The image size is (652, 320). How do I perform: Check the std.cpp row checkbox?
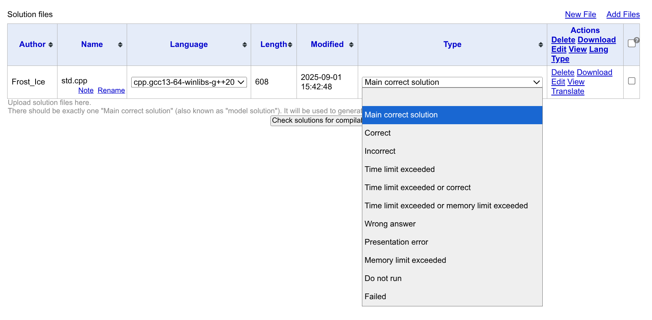click(x=632, y=81)
